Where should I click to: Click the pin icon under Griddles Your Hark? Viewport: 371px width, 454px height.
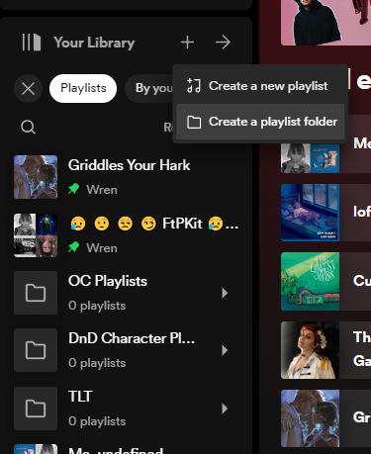click(74, 189)
